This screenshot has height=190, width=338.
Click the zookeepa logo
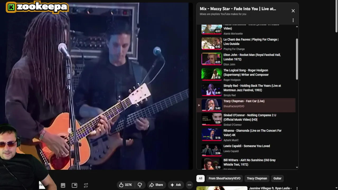pyautogui.click(x=37, y=7)
